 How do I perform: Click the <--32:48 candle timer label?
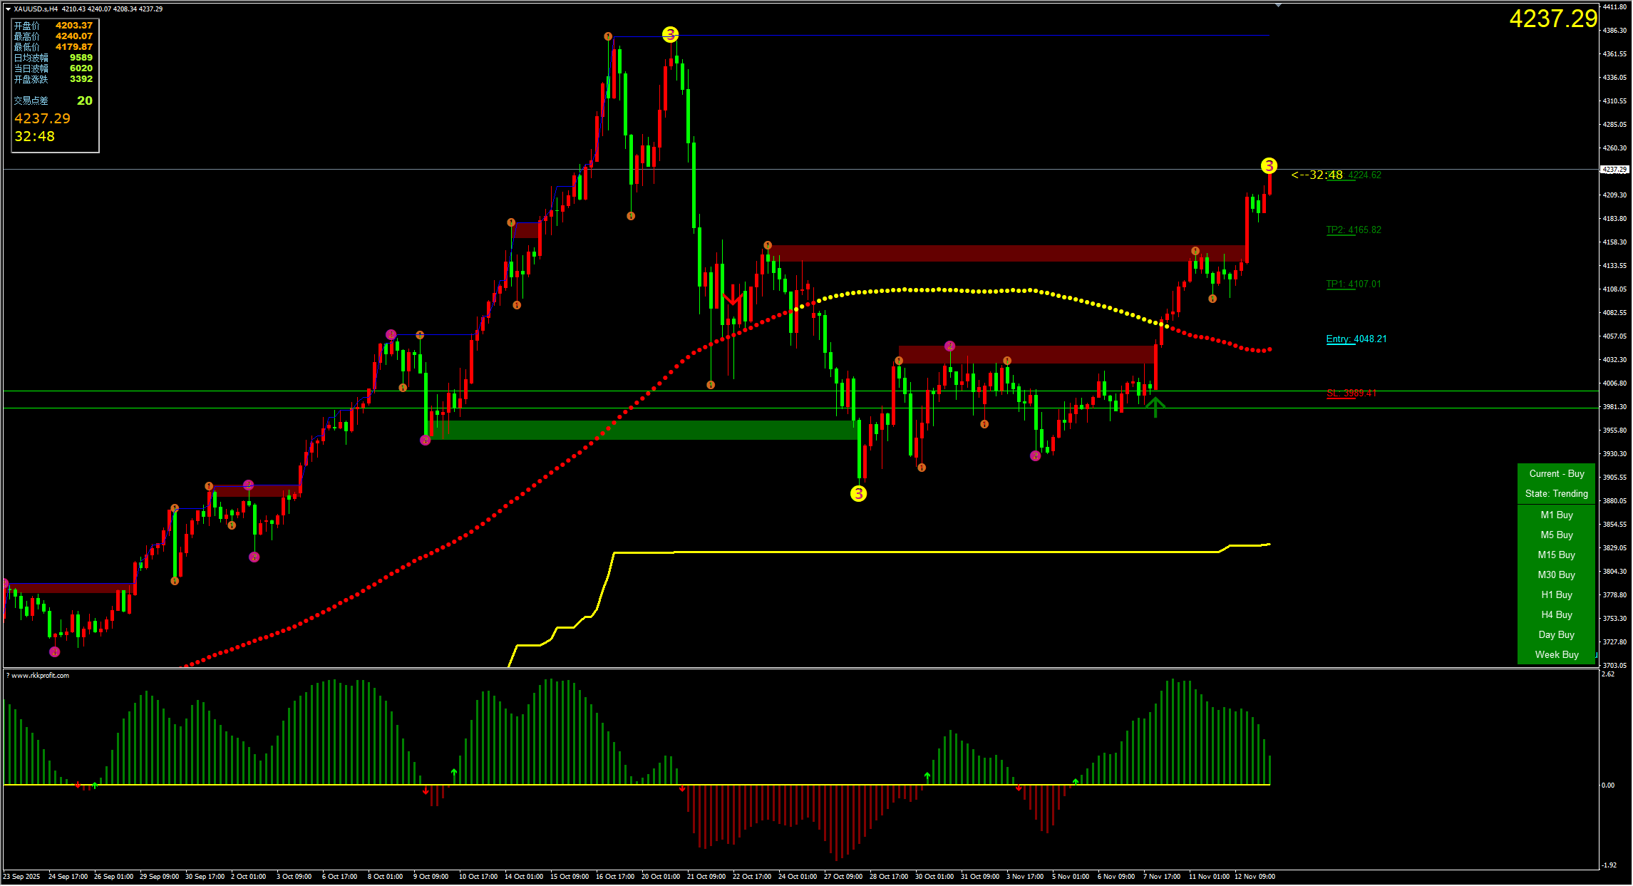[1317, 175]
